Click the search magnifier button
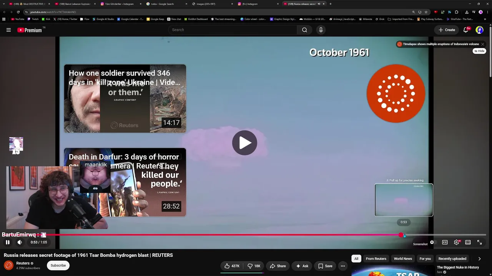This screenshot has height=276, width=492. [x=304, y=30]
